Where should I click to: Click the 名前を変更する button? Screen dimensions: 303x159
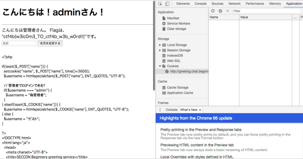tap(50, 43)
